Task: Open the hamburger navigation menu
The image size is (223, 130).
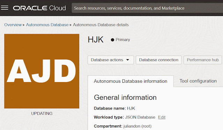Action: (x=5, y=8)
